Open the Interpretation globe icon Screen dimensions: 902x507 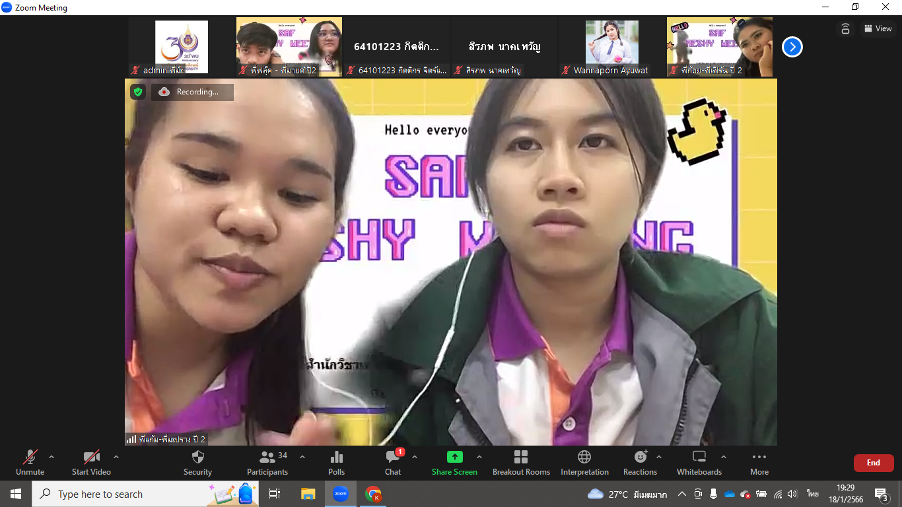coord(584,462)
